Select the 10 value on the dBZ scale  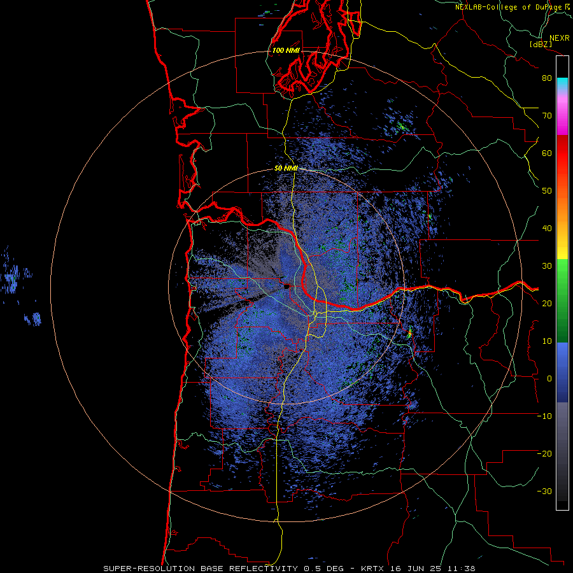[547, 341]
